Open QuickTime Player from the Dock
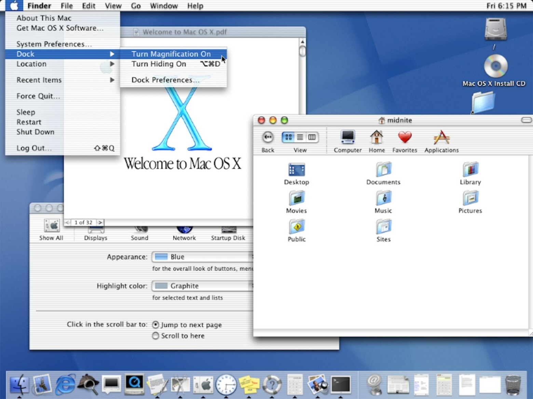533x399 pixels. pos(135,384)
